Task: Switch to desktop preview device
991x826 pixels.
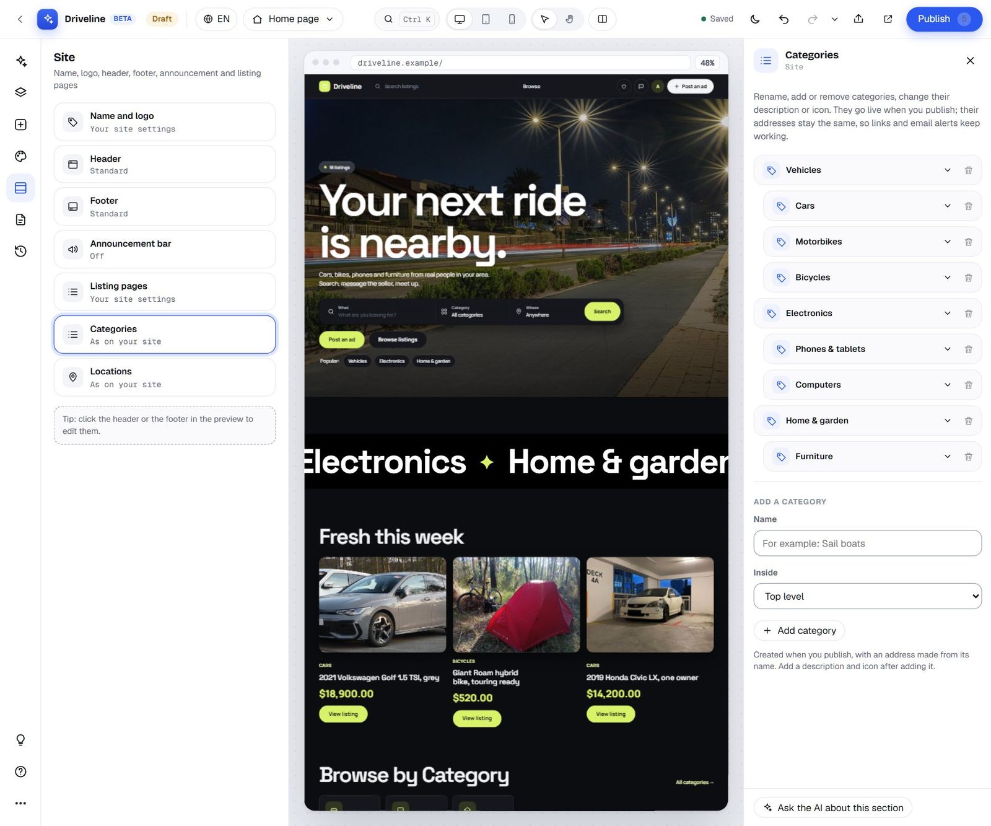Action: [x=460, y=19]
